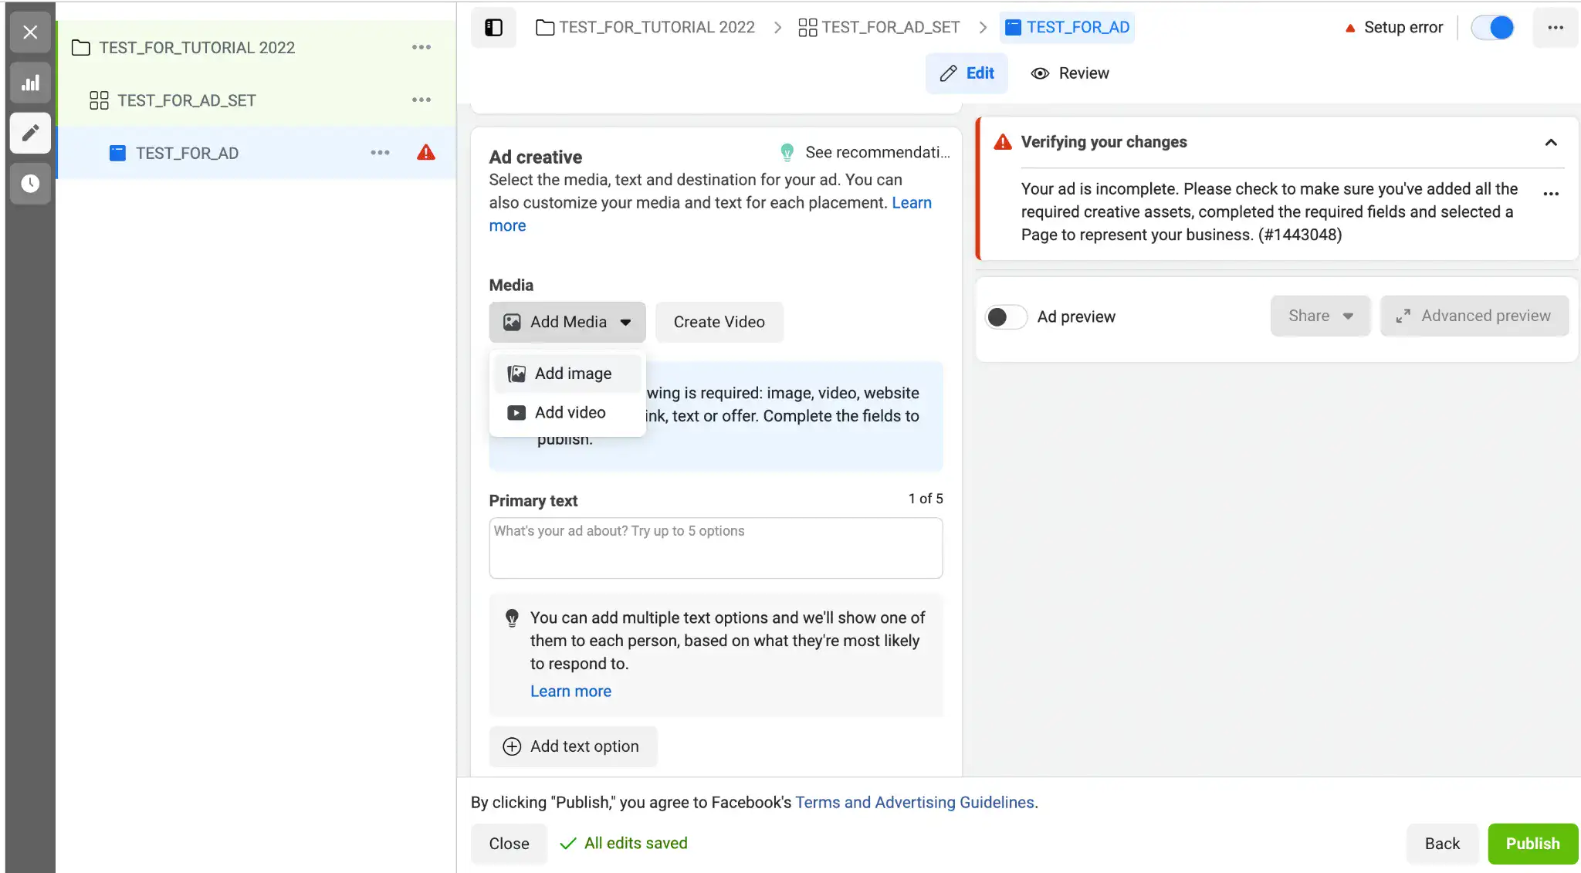Click the pencil edit sidebar icon
Image resolution: width=1581 pixels, height=873 pixels.
[30, 134]
